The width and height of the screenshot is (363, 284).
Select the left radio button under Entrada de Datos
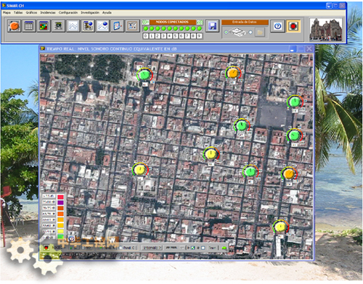pyautogui.click(x=226, y=32)
